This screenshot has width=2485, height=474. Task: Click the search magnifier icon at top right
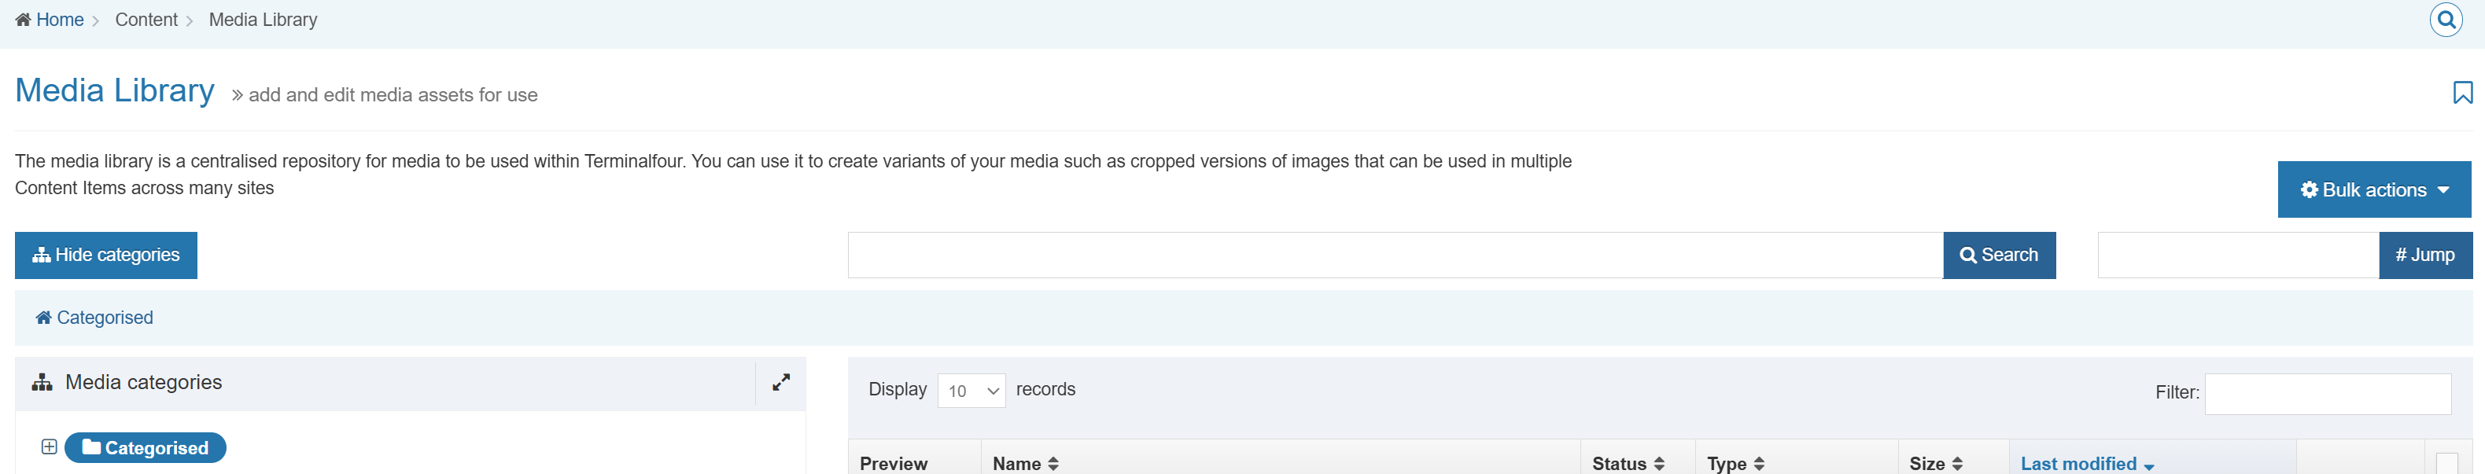[x=2446, y=20]
